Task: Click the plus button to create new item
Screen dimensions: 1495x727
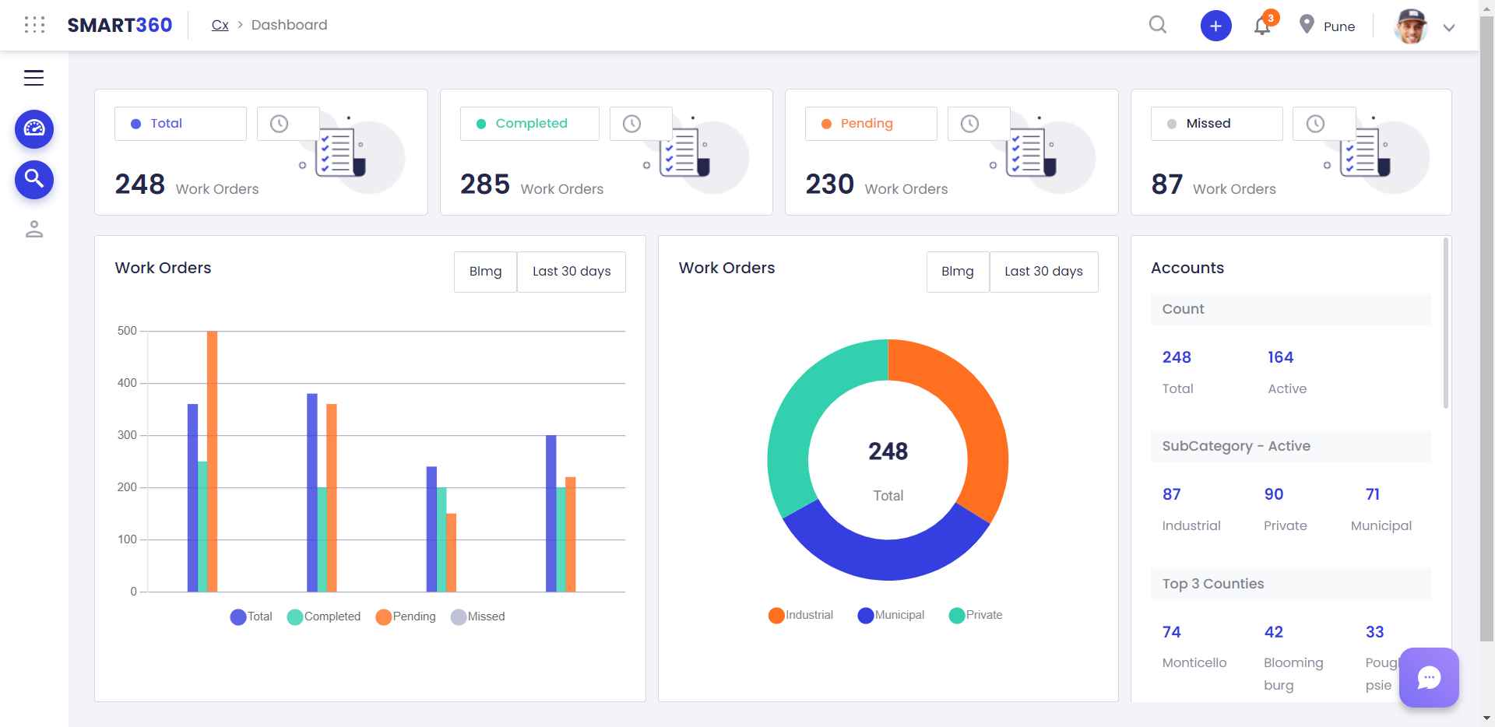Action: pos(1215,25)
